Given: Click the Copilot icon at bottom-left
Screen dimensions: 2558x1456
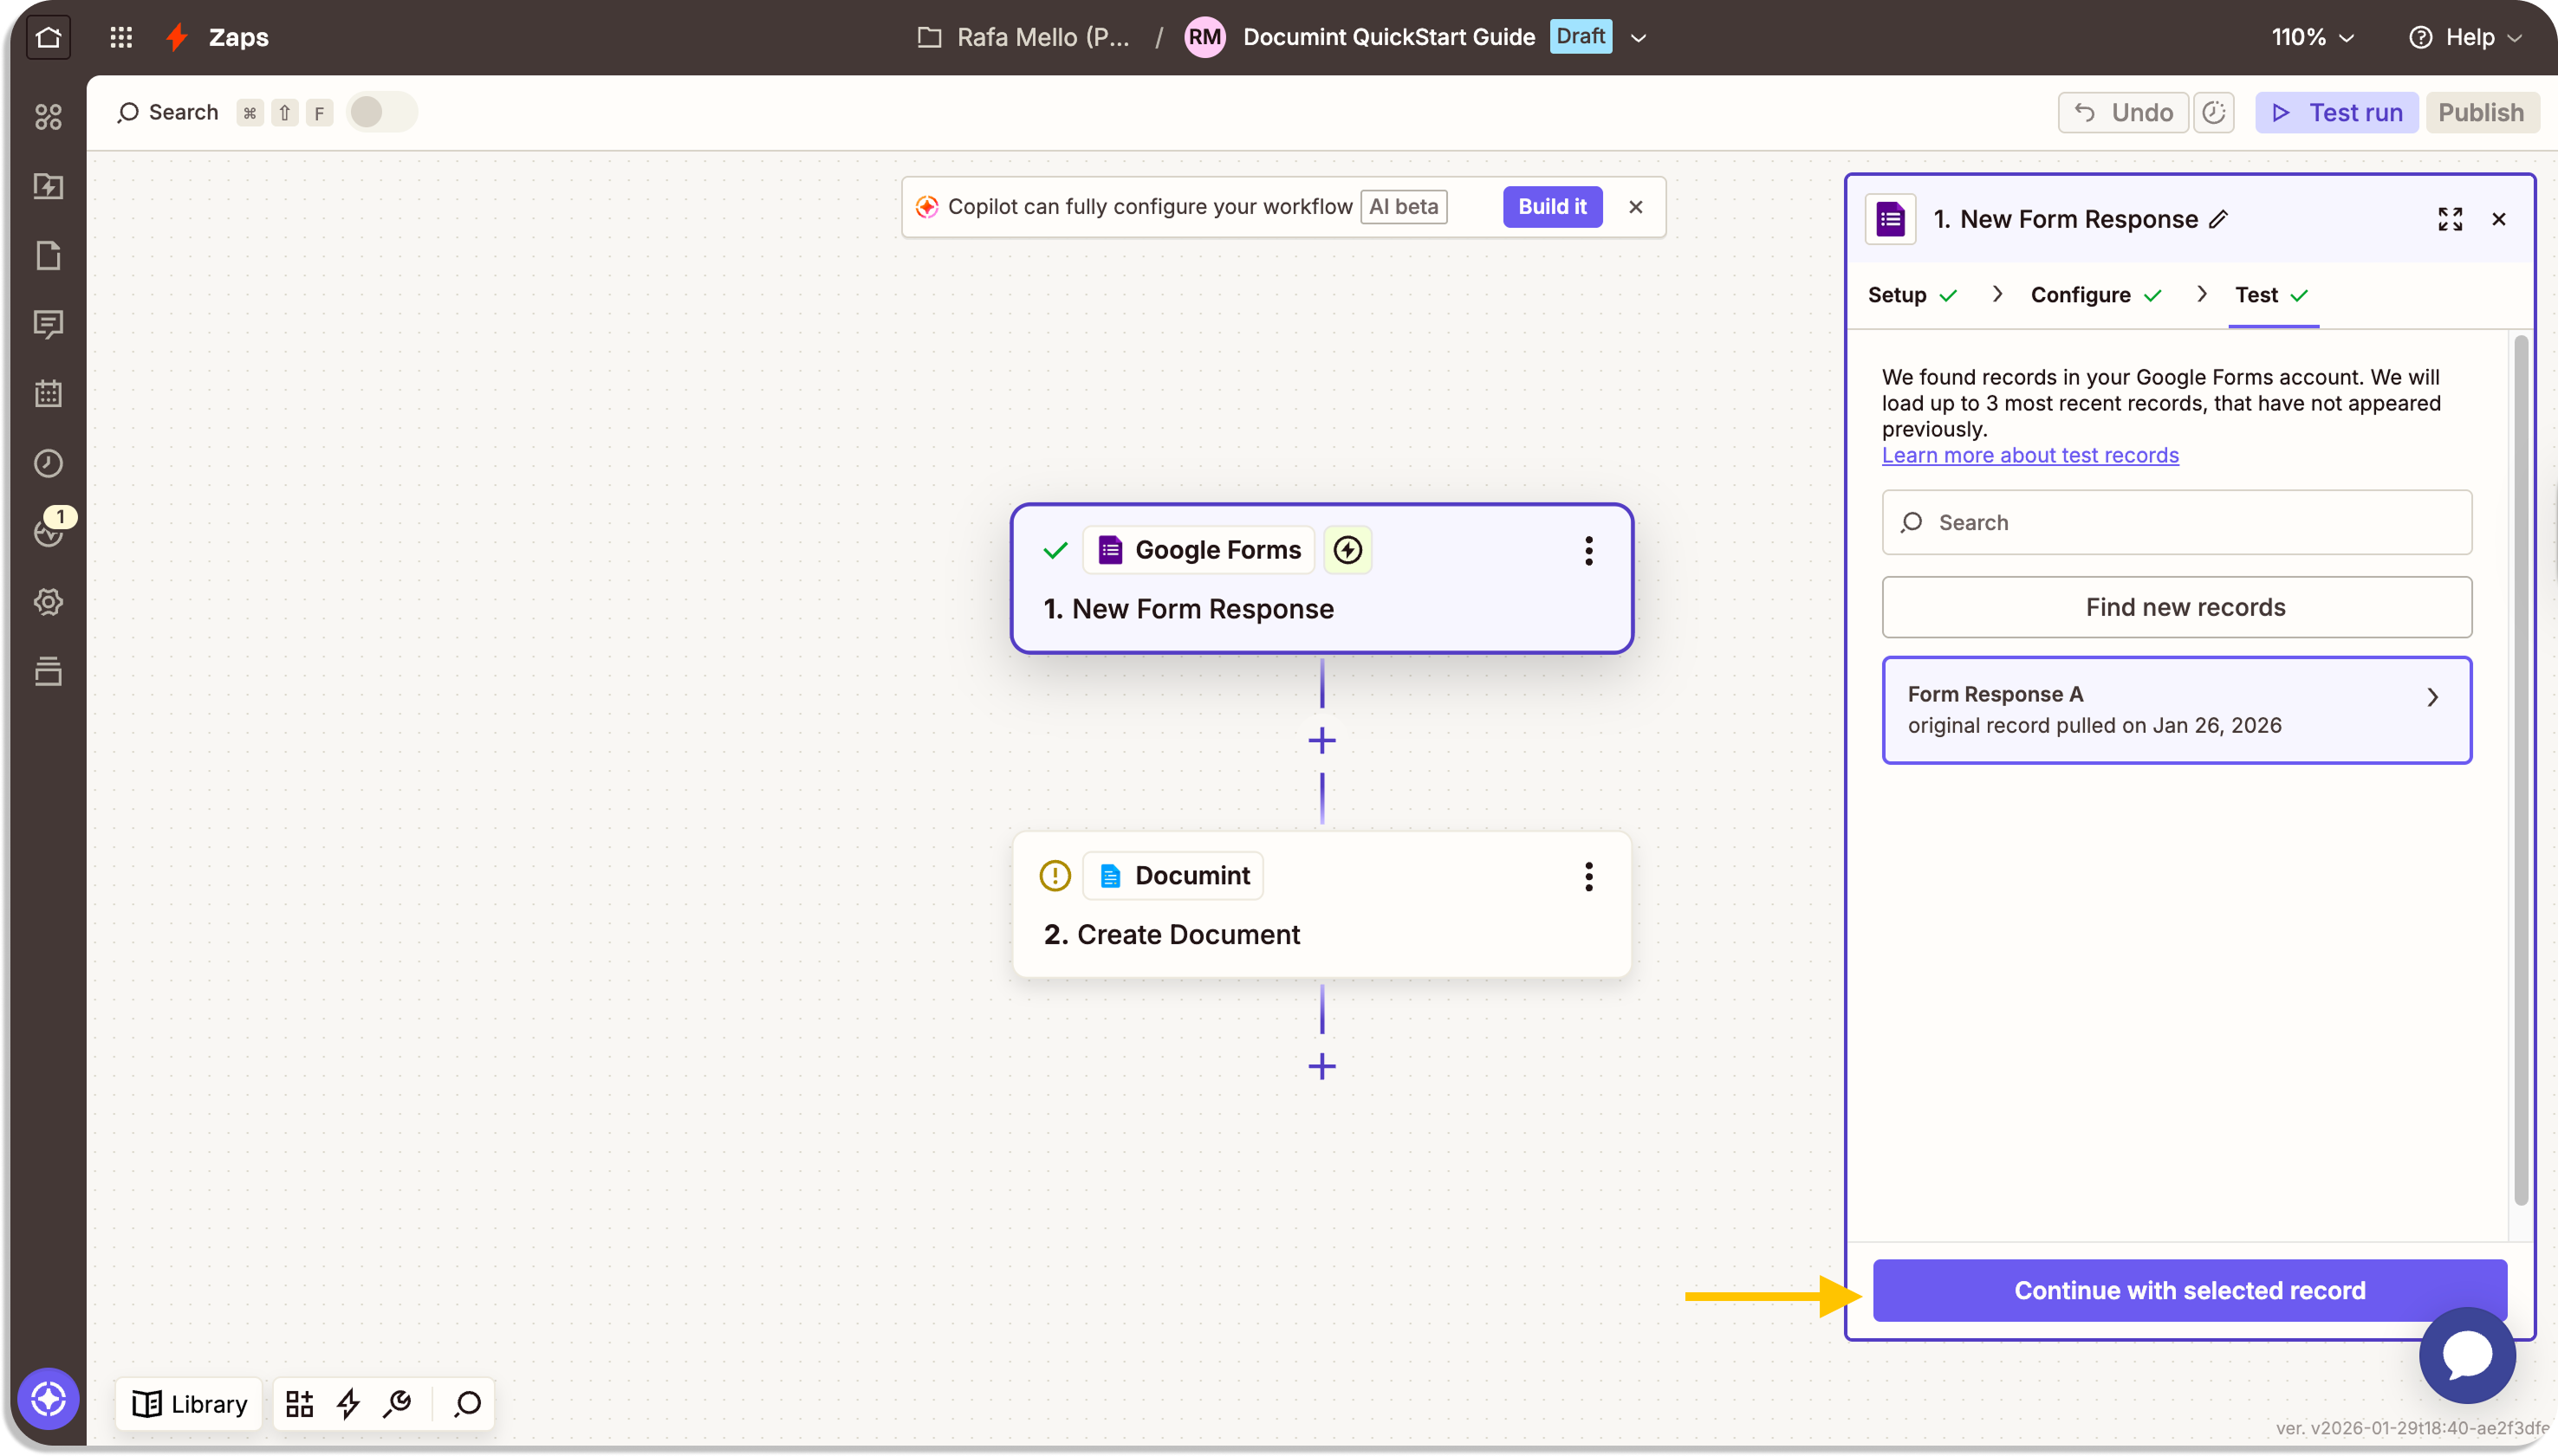Looking at the screenshot, I should [48, 1398].
